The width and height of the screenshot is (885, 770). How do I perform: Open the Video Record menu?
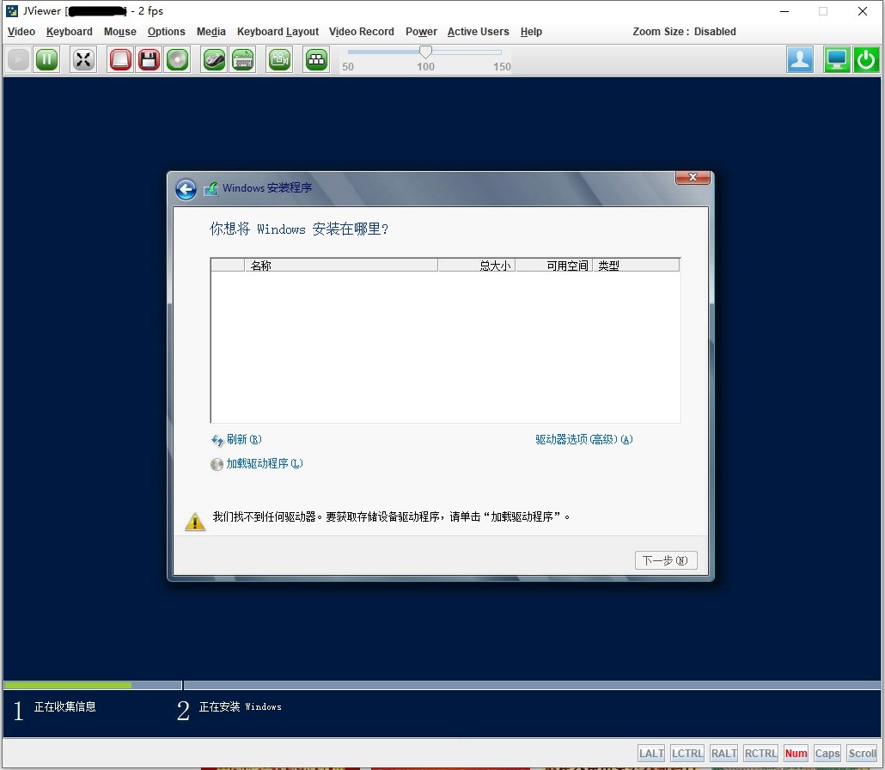[362, 32]
